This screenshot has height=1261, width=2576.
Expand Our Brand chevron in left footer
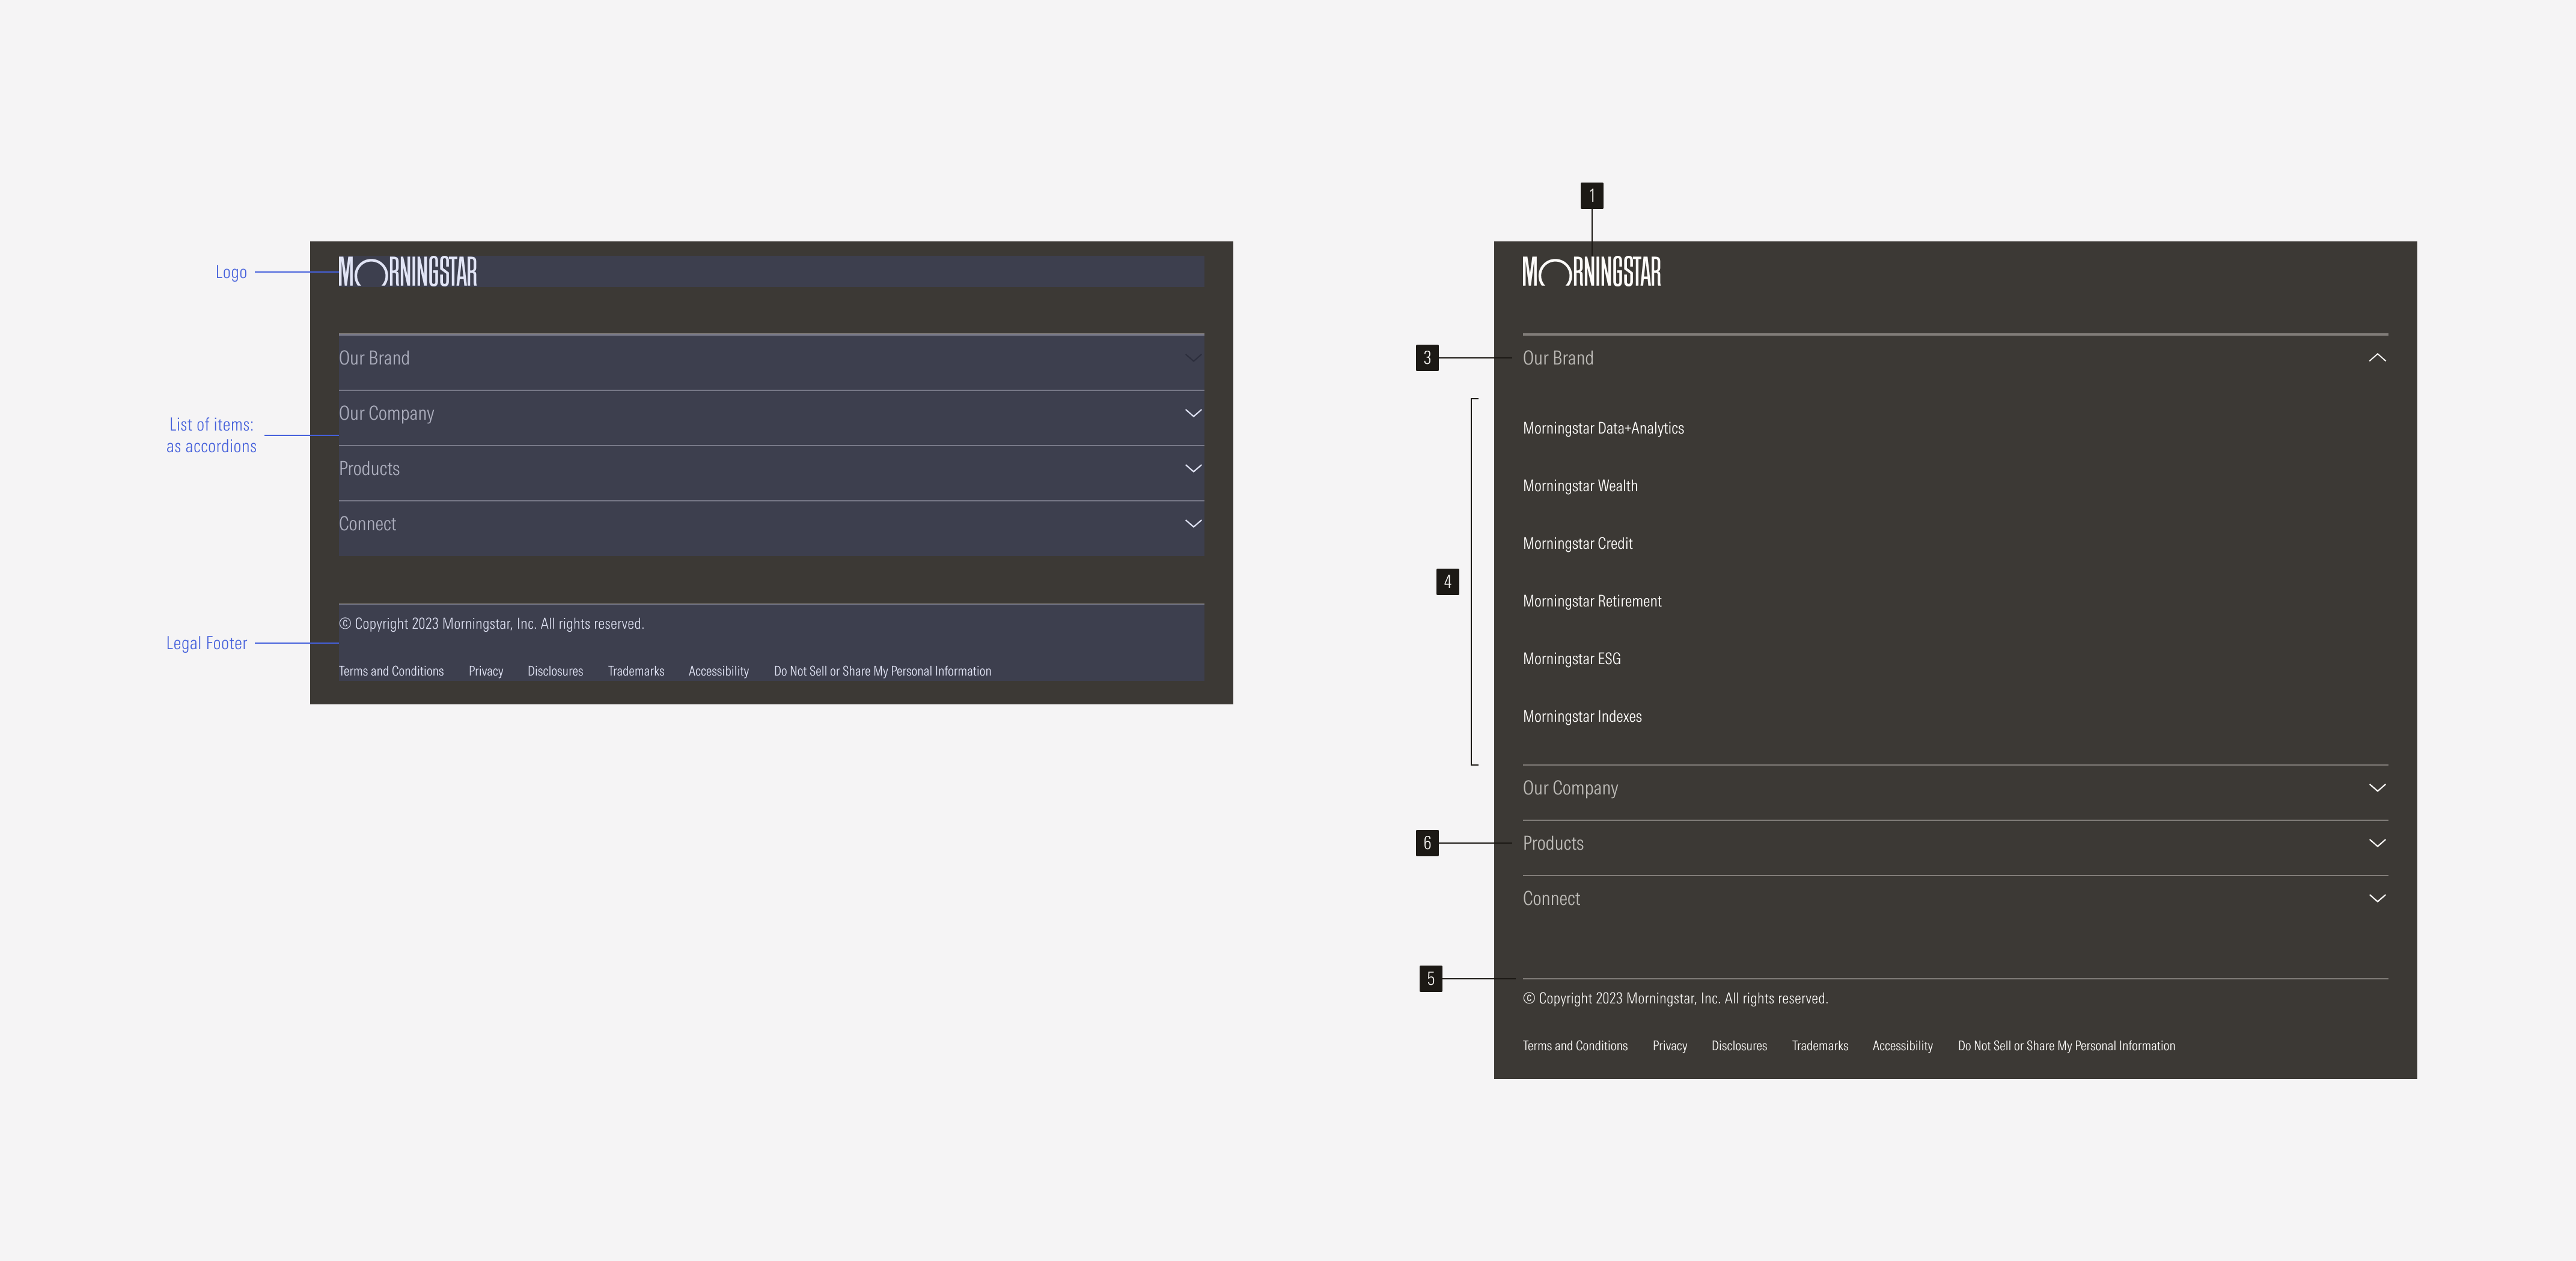pos(1193,358)
